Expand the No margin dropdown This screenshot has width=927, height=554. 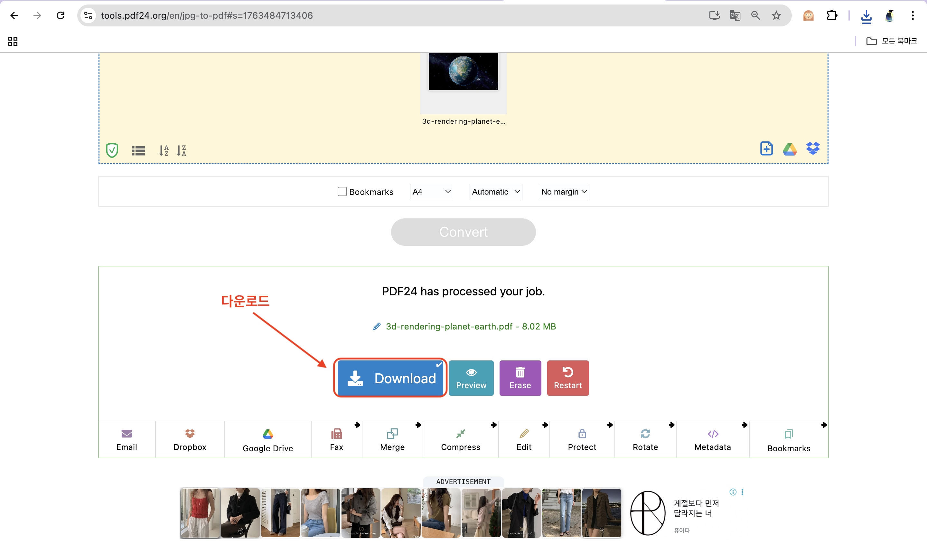coord(563,192)
